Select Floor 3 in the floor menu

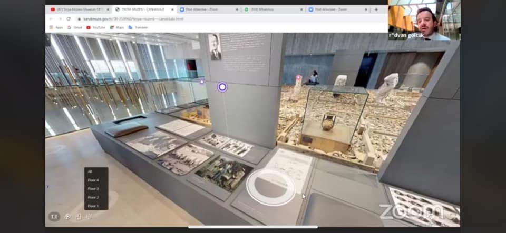[93, 188]
